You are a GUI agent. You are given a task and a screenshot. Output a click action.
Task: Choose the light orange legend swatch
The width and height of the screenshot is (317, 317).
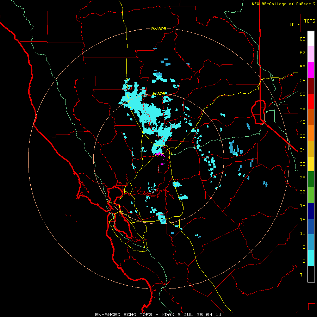(x=311, y=133)
